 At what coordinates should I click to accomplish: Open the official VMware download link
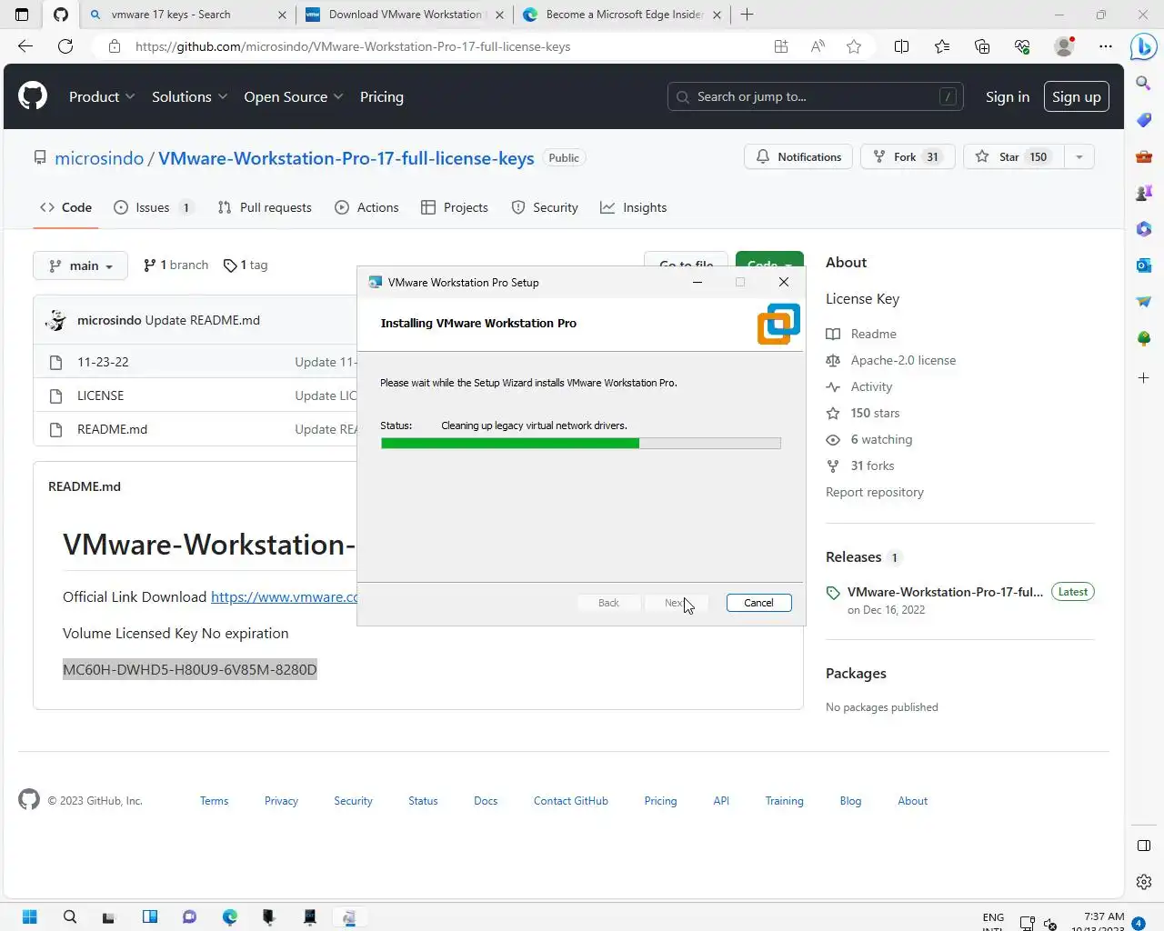[x=284, y=596]
